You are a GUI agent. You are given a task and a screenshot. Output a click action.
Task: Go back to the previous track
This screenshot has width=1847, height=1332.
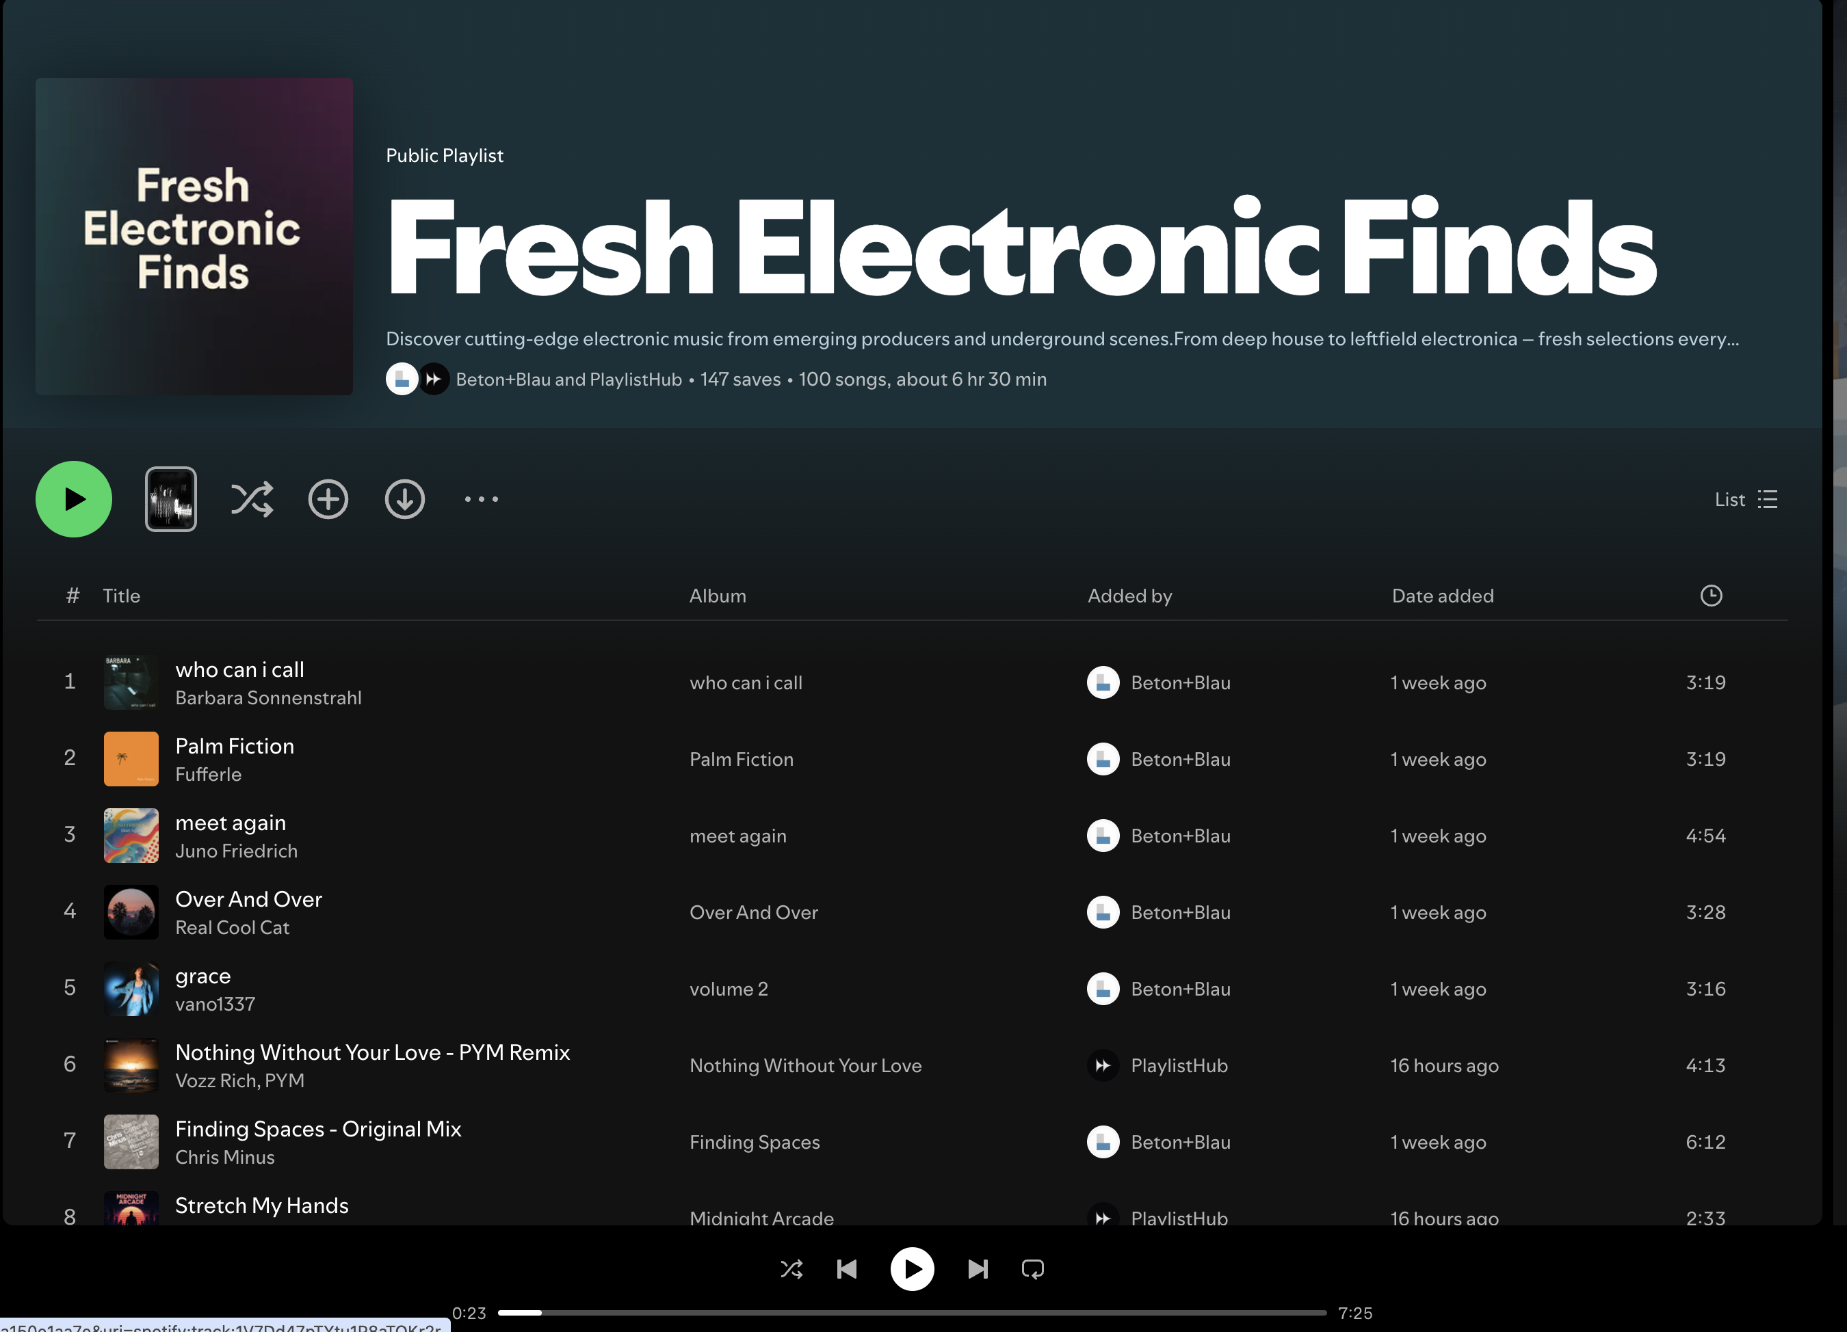pos(847,1268)
